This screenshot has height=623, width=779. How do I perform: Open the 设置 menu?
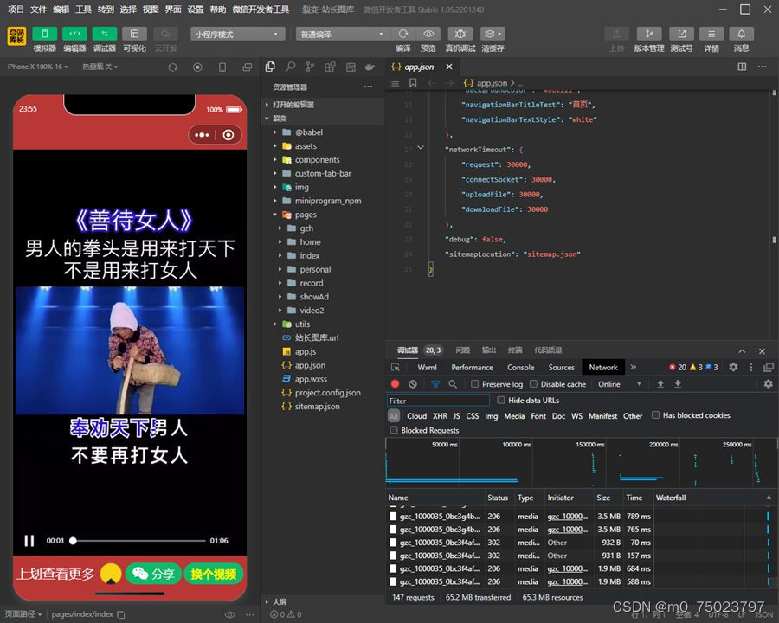(x=196, y=9)
